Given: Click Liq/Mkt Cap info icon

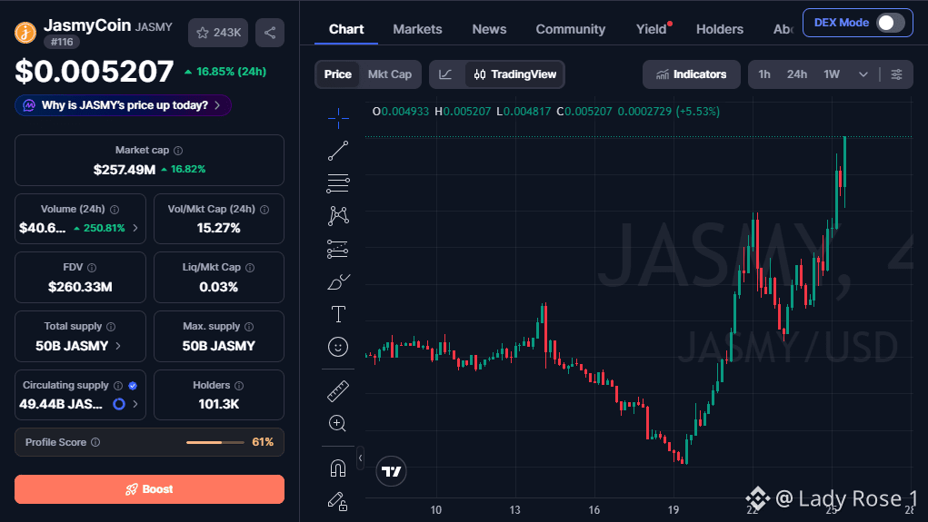Looking at the screenshot, I should point(250,268).
